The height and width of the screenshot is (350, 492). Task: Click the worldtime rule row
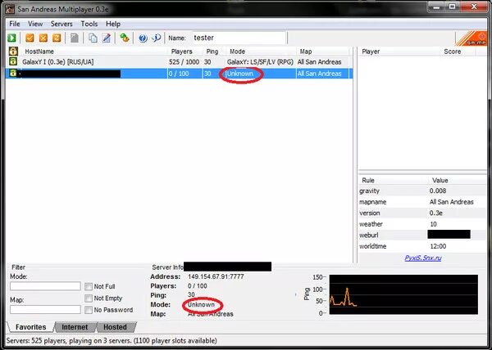pyautogui.click(x=422, y=246)
